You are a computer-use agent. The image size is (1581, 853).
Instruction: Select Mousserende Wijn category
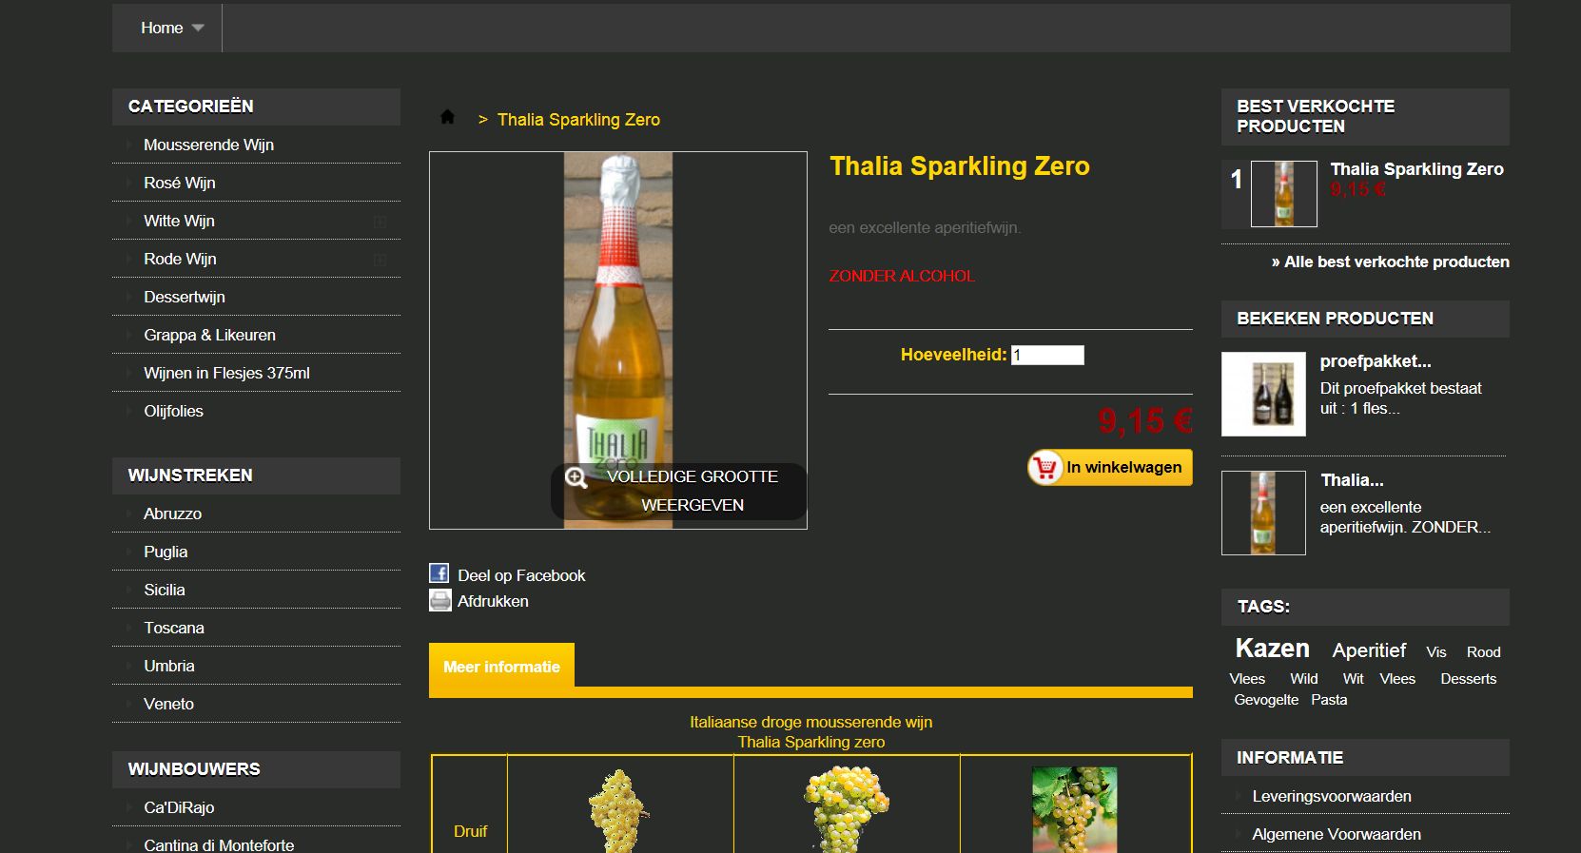208,145
